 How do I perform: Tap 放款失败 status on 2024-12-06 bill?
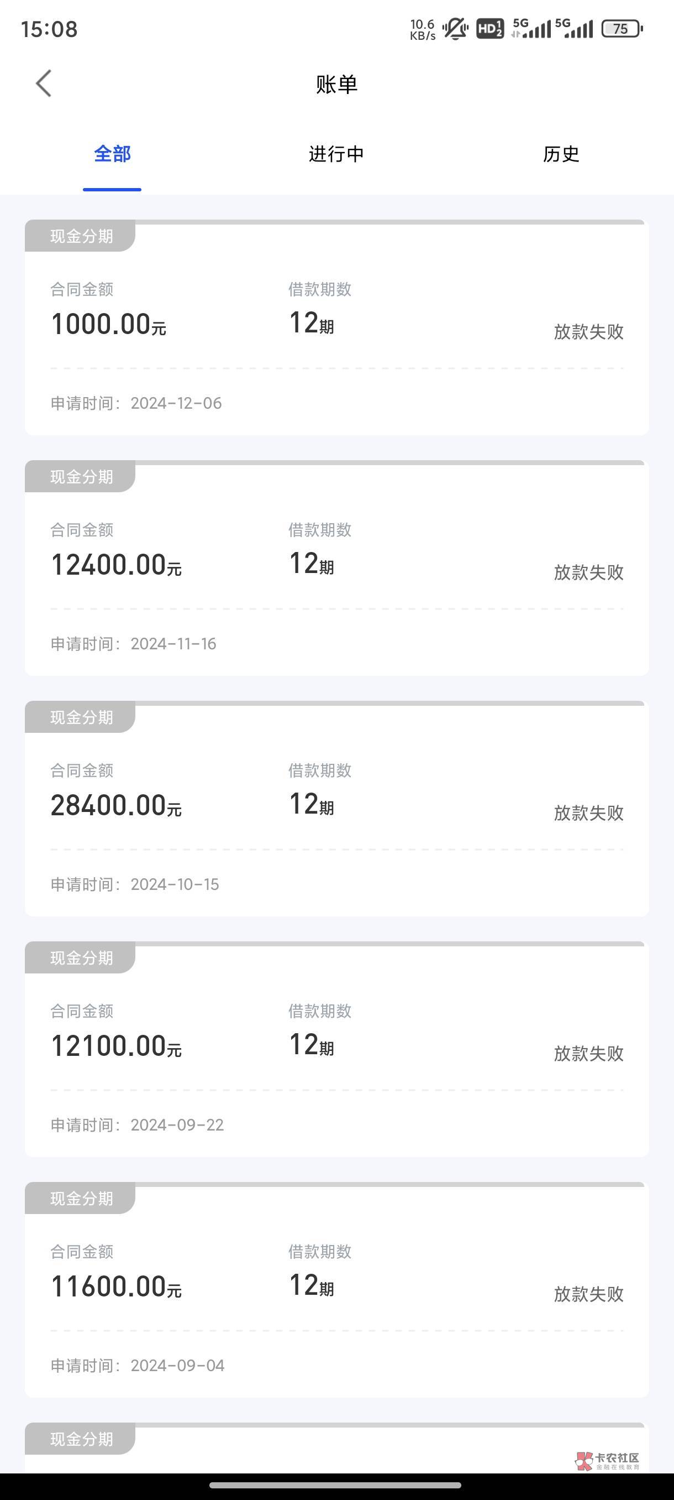pos(588,332)
